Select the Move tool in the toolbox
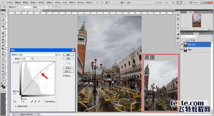 (3, 14)
